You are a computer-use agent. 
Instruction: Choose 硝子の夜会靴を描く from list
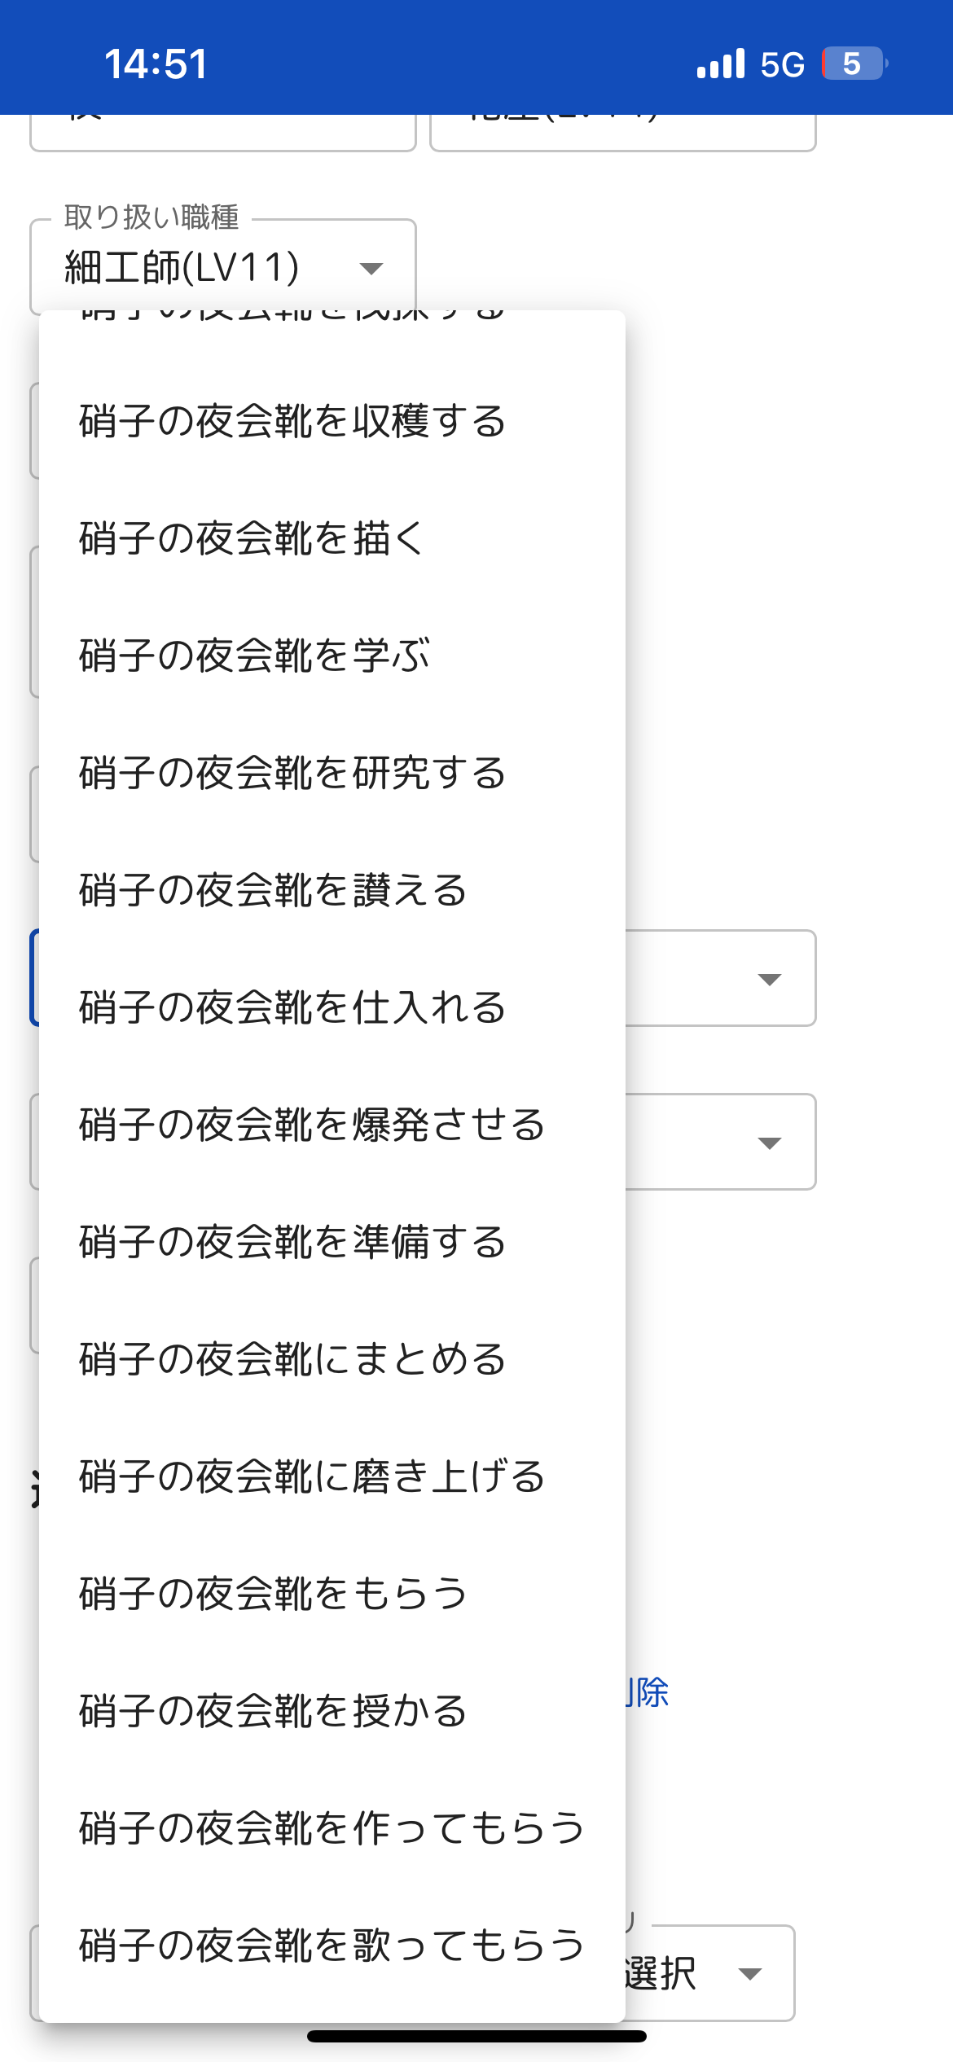pos(253,539)
